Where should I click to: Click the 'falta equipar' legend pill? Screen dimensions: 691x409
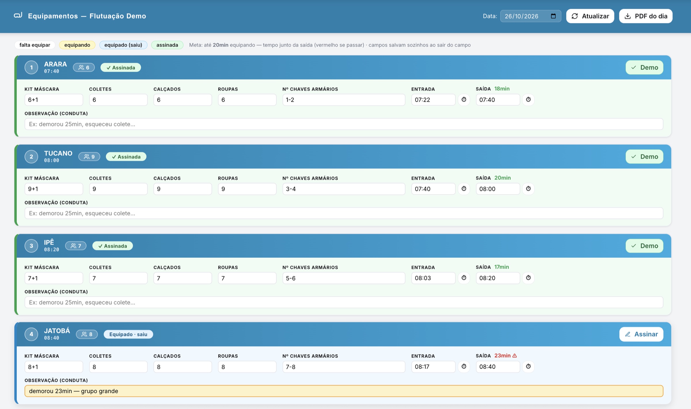click(35, 45)
